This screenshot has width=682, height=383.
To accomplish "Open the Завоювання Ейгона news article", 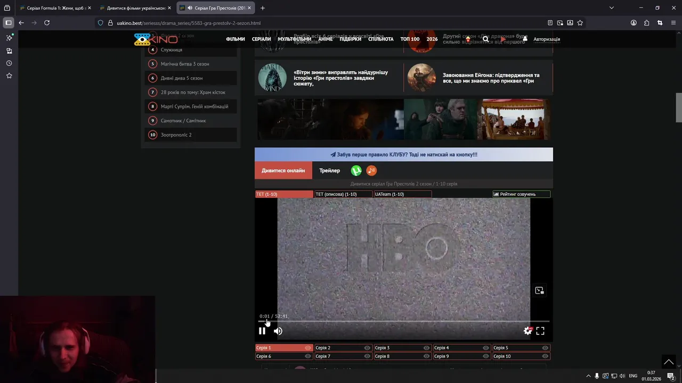I will (x=491, y=78).
